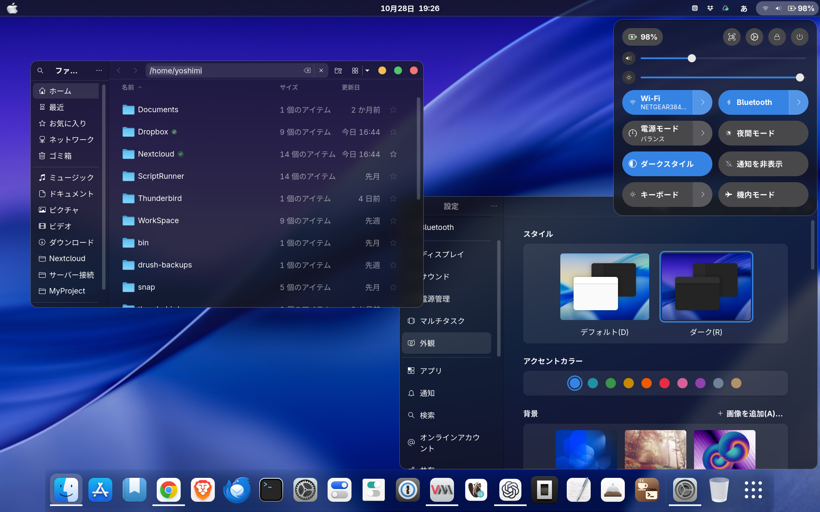Open ダウンロード in file manager sidebar

click(x=66, y=242)
